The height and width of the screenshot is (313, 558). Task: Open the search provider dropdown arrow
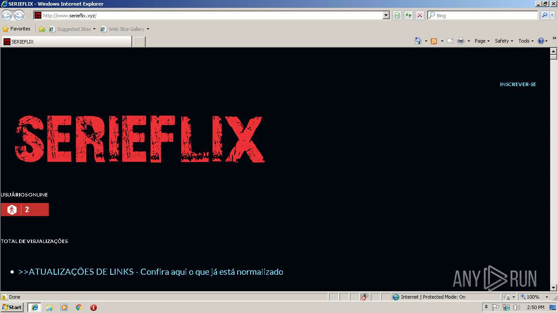coord(552,15)
